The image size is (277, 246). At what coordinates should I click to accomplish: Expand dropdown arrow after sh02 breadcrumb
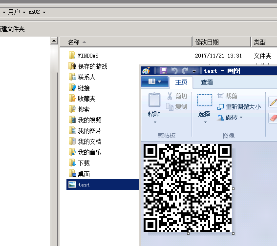pos(44,12)
